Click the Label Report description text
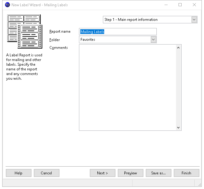The height and width of the screenshot is (189, 204). click(x=24, y=67)
